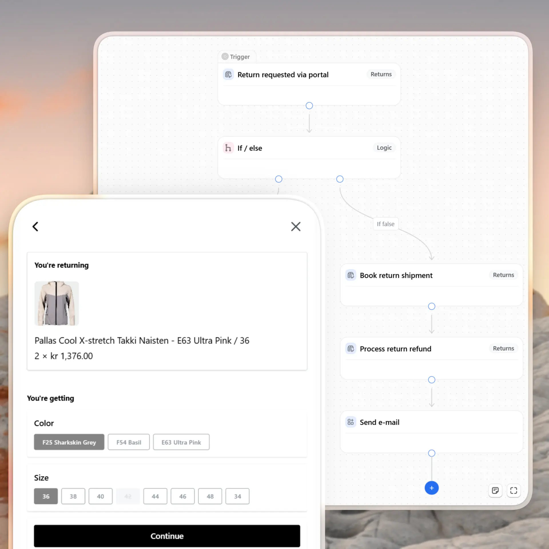The image size is (549, 549).
Task: Click the back arrow in the return portal
Action: point(35,226)
